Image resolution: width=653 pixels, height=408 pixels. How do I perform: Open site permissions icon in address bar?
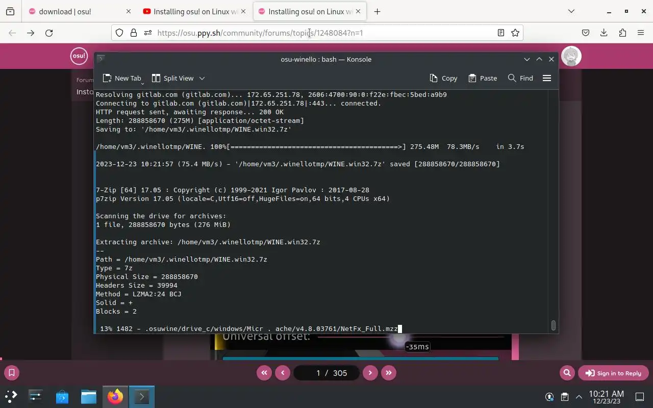tap(148, 33)
